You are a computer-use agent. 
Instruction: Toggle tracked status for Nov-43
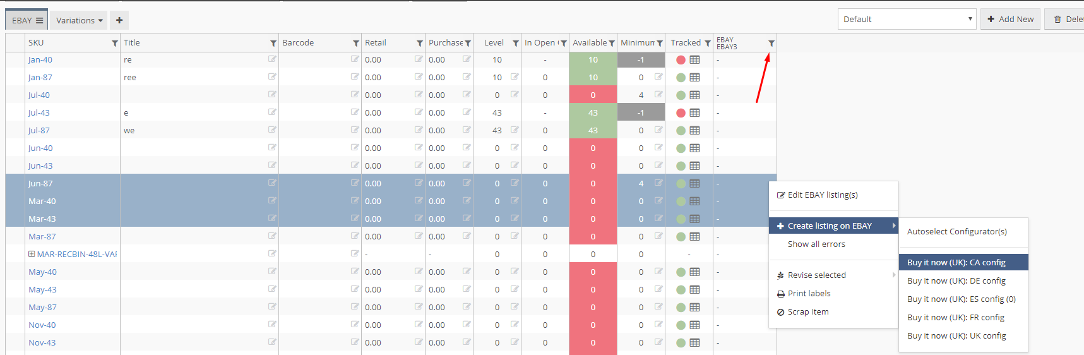pyautogui.click(x=681, y=343)
